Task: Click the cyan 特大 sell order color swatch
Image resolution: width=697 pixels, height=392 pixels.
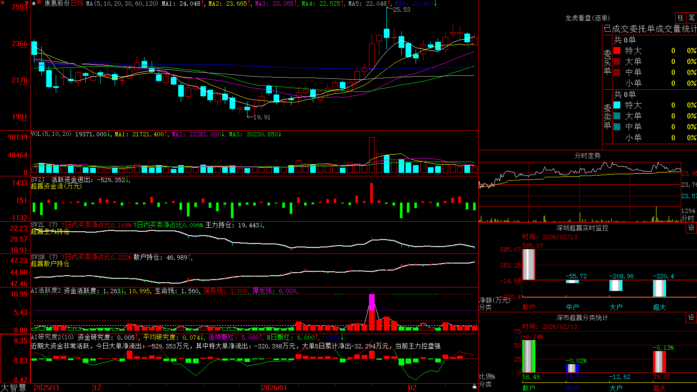Action: pyautogui.click(x=617, y=105)
